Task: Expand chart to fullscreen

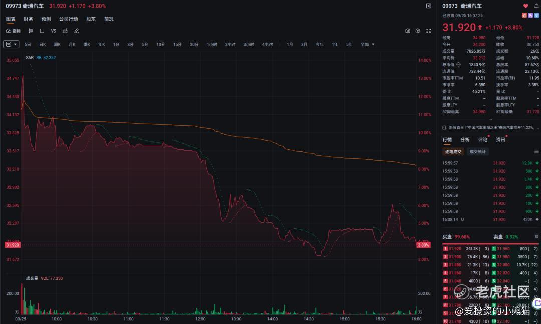Action: pyautogui.click(x=428, y=31)
